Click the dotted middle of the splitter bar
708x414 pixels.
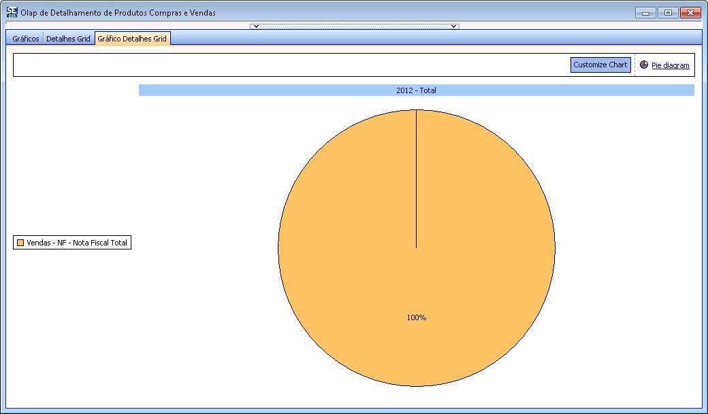(354, 27)
